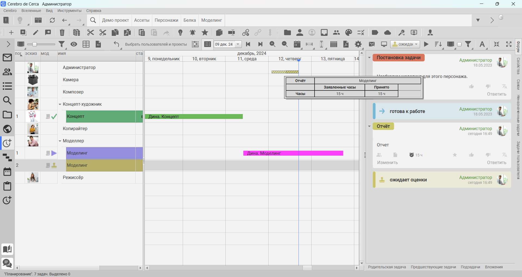The height and width of the screenshot is (277, 522).
Task: Open the Вселенные menu
Action: click(31, 11)
